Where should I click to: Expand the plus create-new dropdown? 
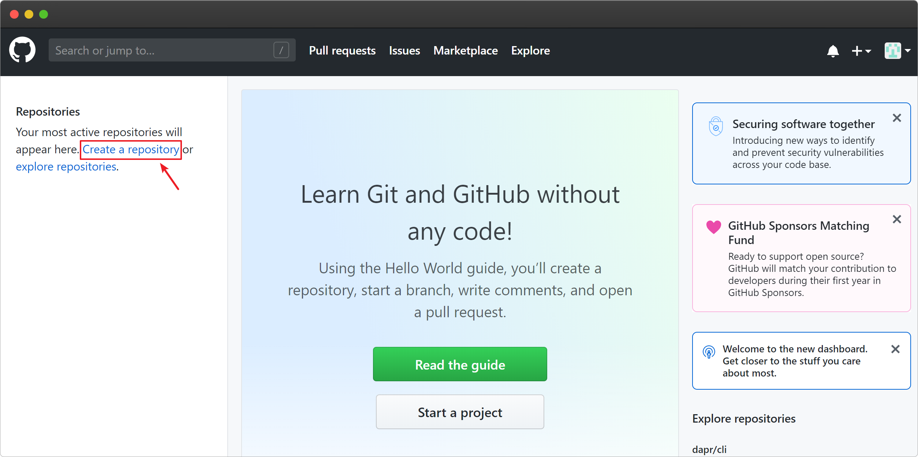click(861, 51)
